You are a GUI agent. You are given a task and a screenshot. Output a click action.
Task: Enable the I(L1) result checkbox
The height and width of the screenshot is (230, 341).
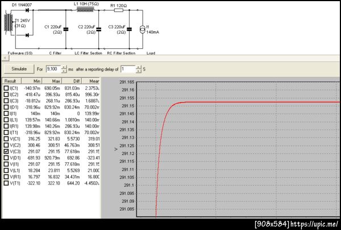pos(6,120)
